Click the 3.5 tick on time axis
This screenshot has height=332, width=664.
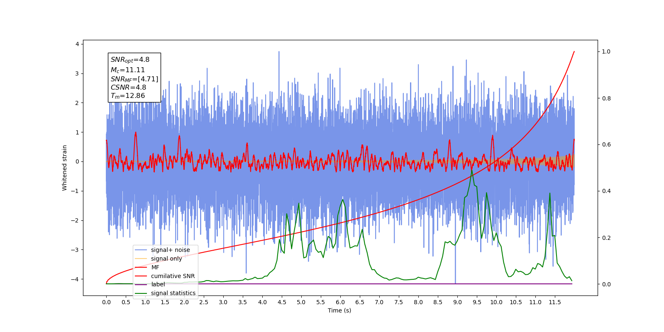tap(243, 302)
